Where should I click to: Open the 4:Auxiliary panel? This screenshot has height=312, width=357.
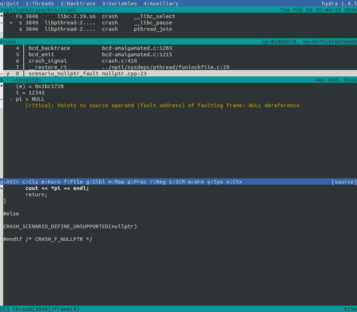161,4
